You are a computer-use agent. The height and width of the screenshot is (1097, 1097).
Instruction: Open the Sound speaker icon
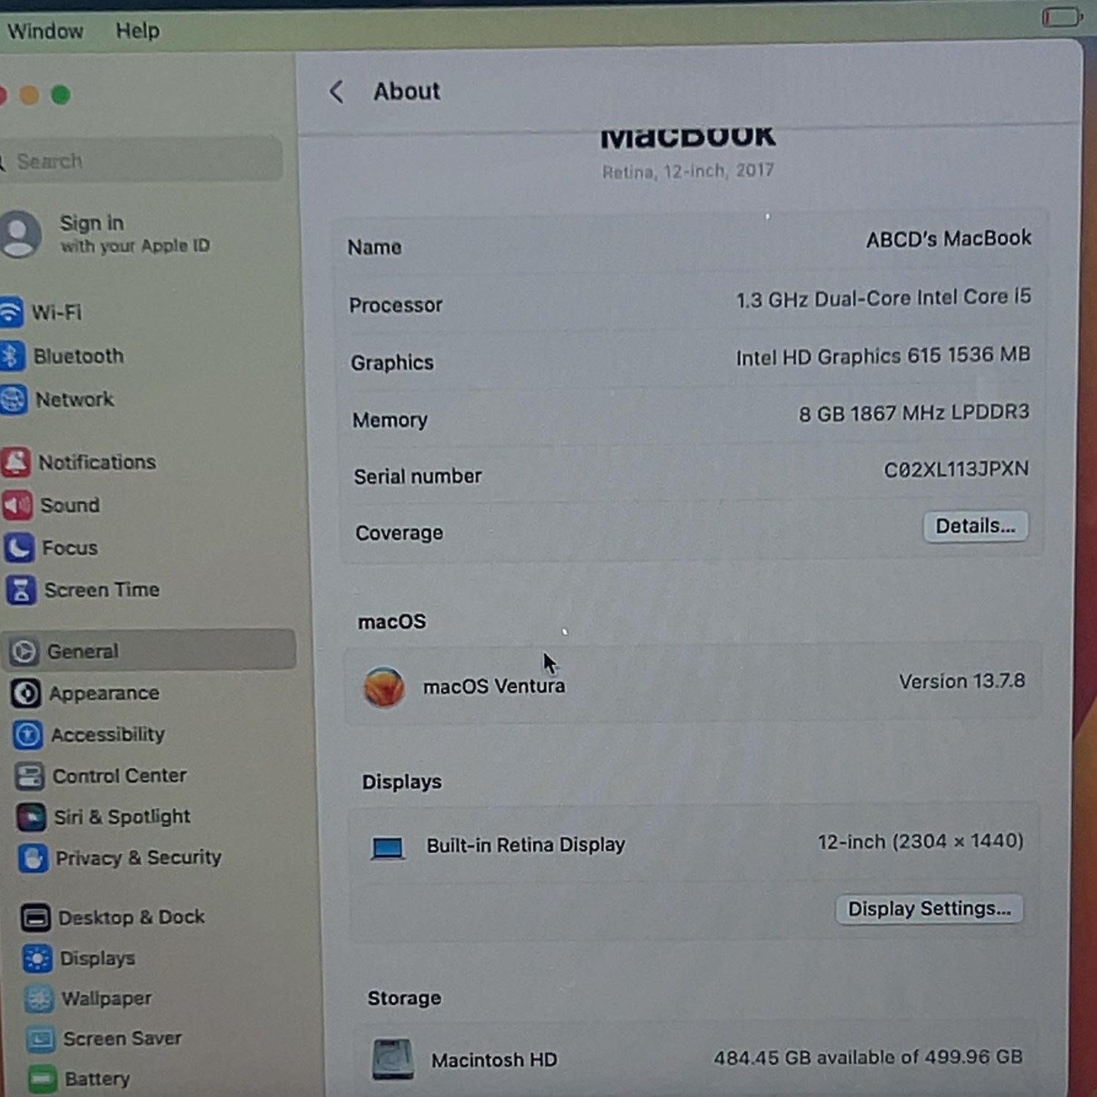[18, 505]
